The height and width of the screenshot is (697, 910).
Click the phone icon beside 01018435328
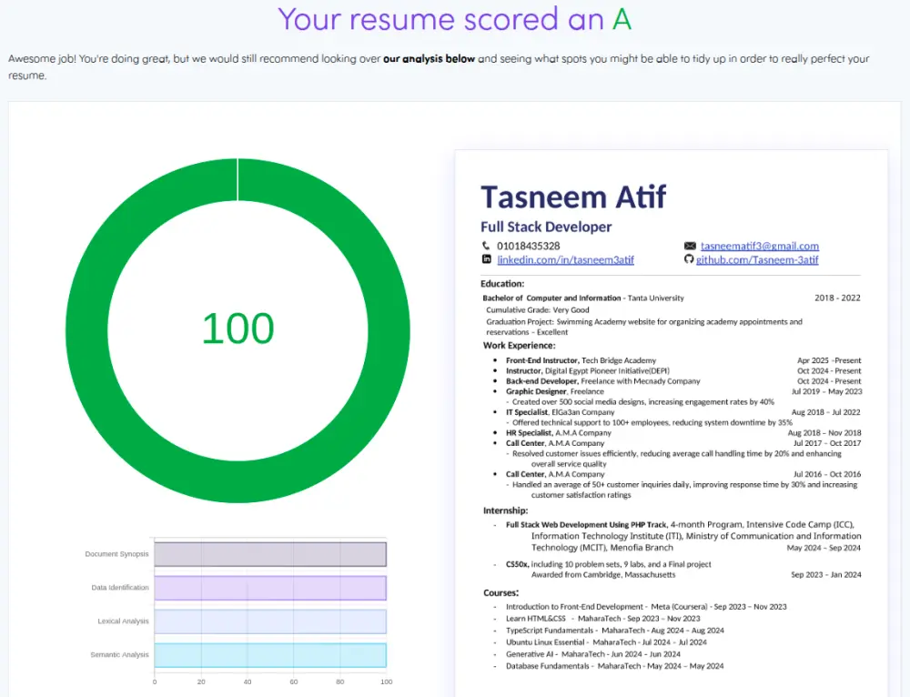click(487, 246)
